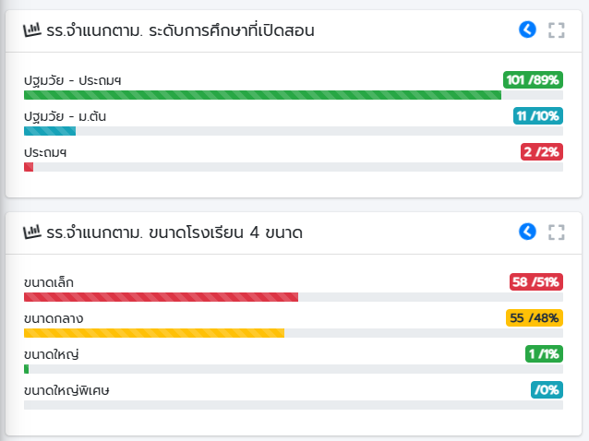Click the teal /0% badge
The height and width of the screenshot is (441, 589).
pos(547,390)
